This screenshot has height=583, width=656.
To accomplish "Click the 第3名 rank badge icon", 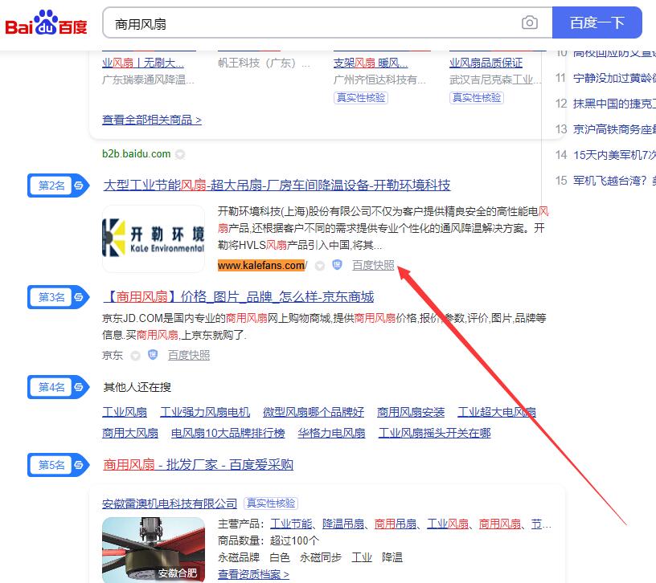I will pos(58,297).
